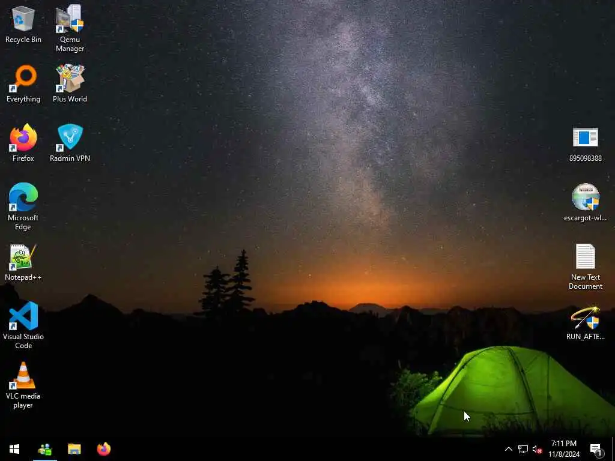Image resolution: width=615 pixels, height=461 pixels.
Task: Select the escargot-wl installer icon
Action: (x=585, y=202)
